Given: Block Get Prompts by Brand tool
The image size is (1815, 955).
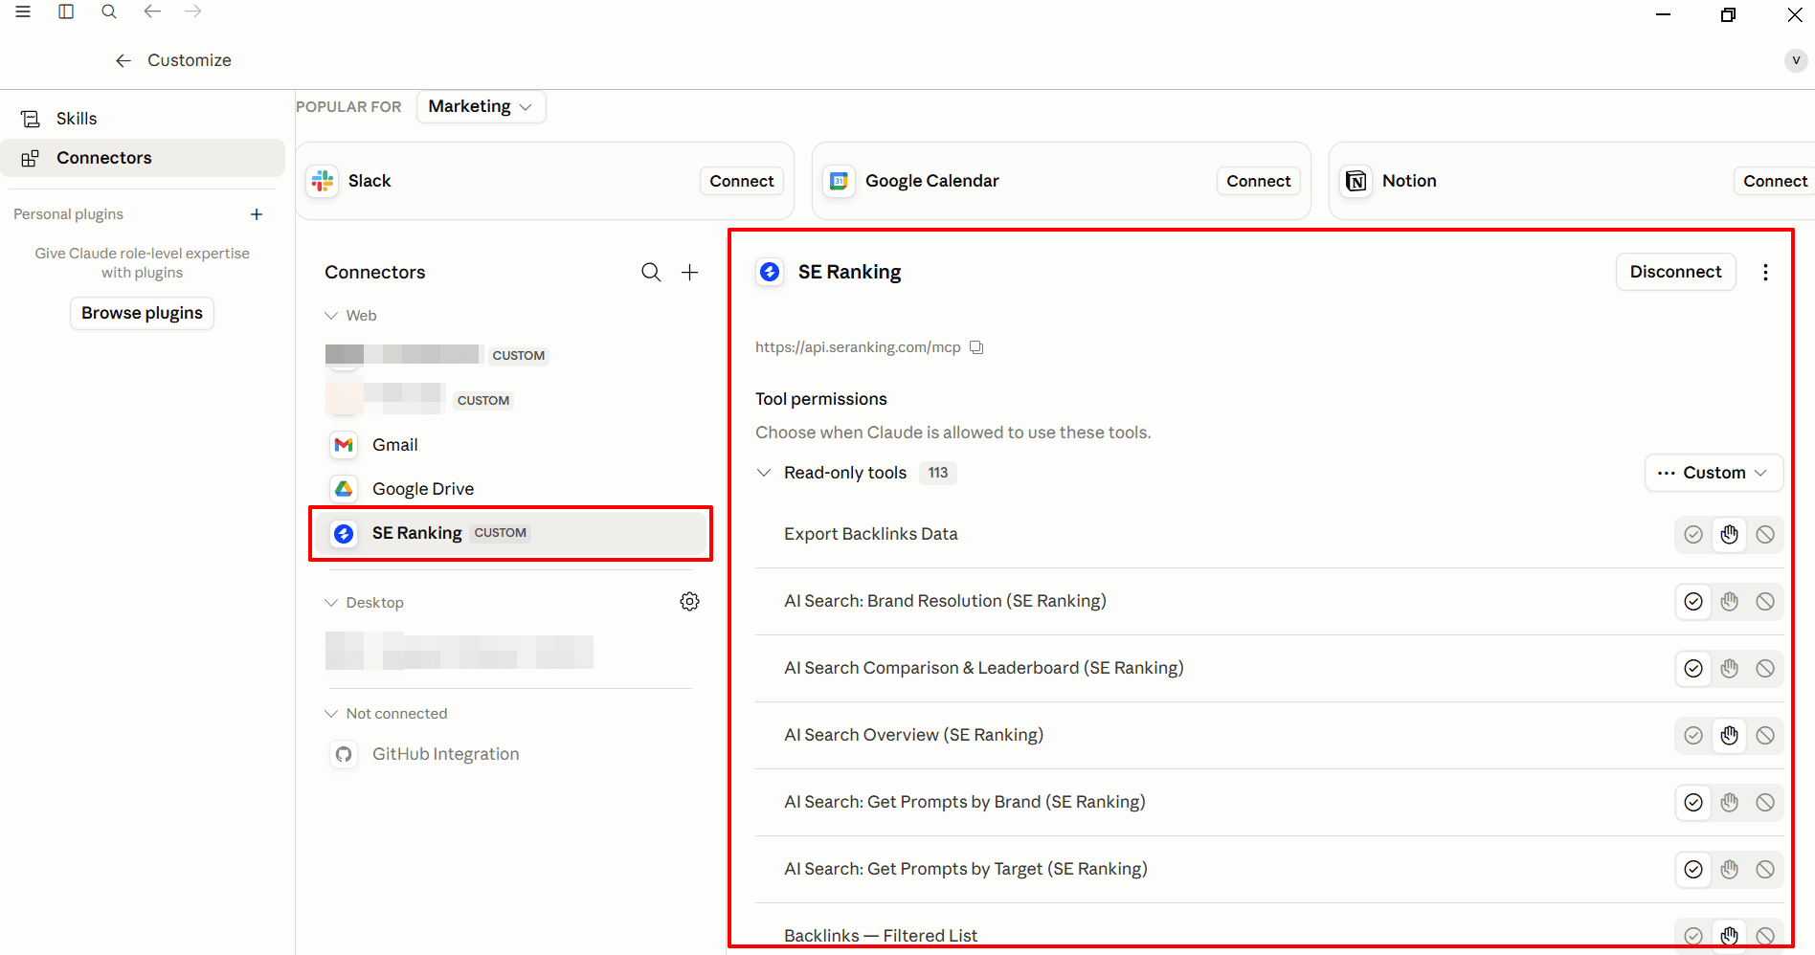Looking at the screenshot, I should coord(1765,803).
